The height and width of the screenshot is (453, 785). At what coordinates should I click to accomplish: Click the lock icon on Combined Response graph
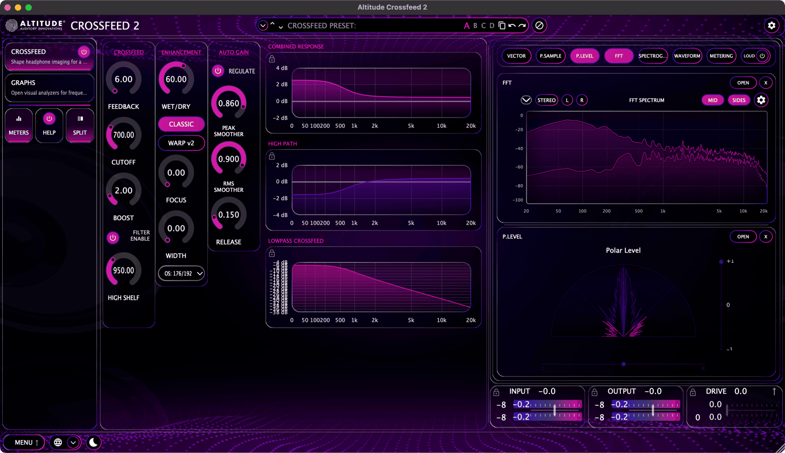[x=272, y=59]
